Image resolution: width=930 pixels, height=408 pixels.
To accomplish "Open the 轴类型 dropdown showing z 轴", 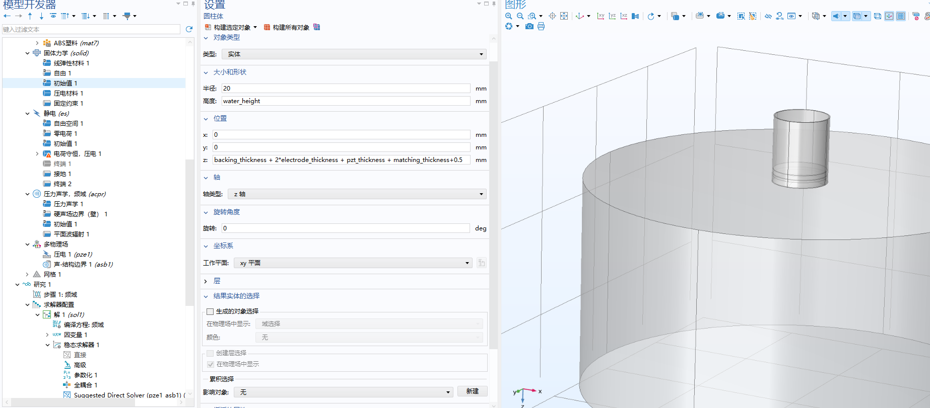I will [357, 194].
